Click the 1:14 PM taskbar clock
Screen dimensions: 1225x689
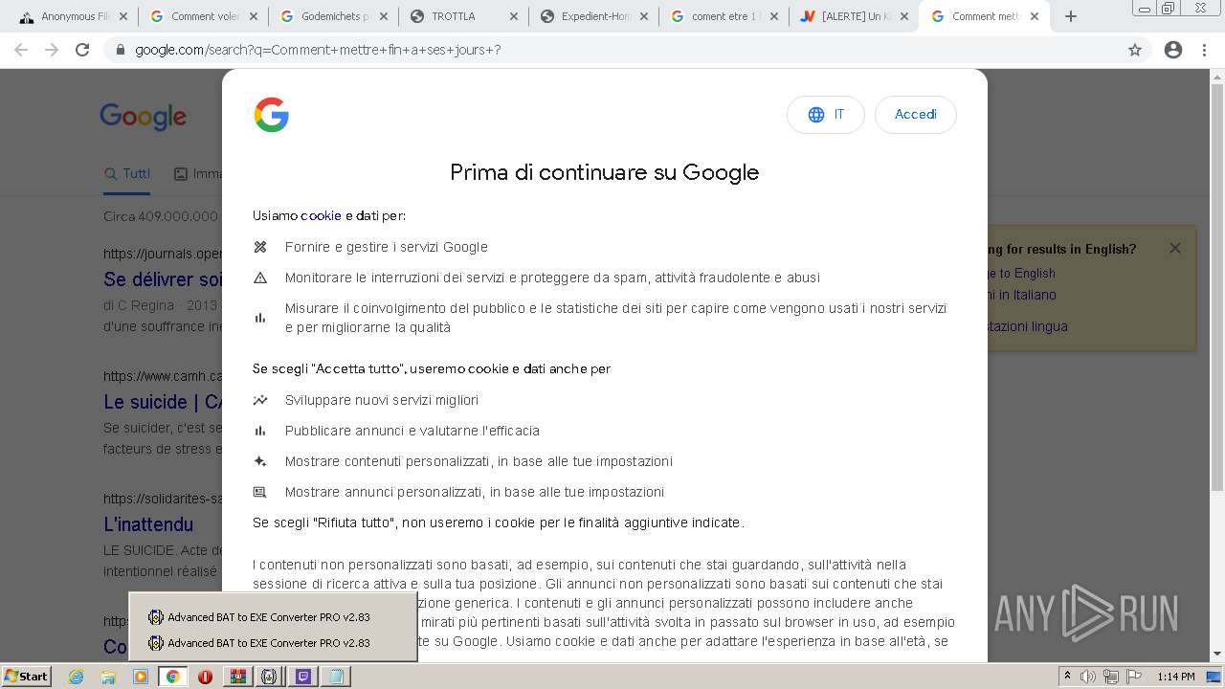point(1176,677)
